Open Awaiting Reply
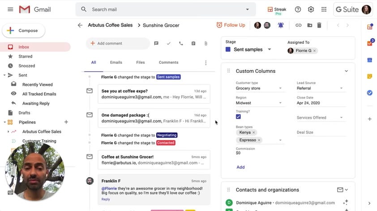 click(36, 103)
